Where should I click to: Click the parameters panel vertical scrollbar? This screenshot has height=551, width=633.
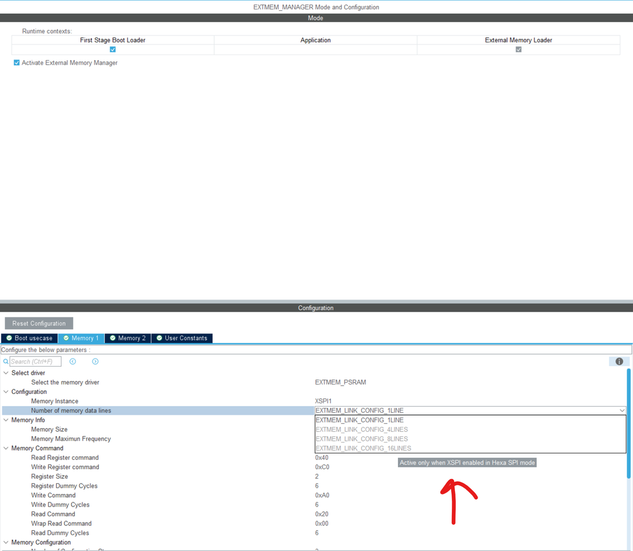point(629,424)
